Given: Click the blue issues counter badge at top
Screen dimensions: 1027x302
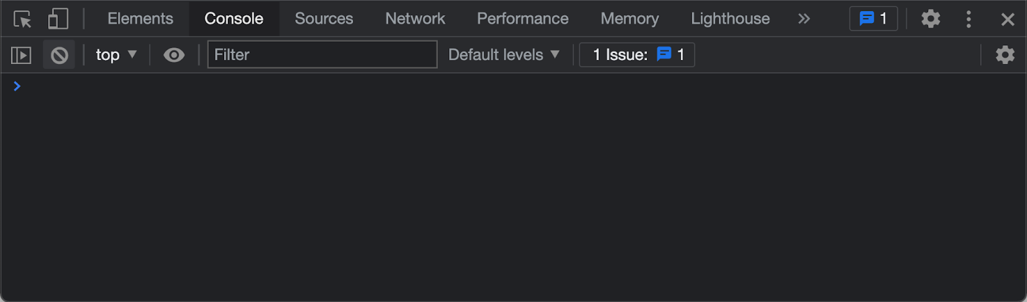Looking at the screenshot, I should [x=874, y=19].
